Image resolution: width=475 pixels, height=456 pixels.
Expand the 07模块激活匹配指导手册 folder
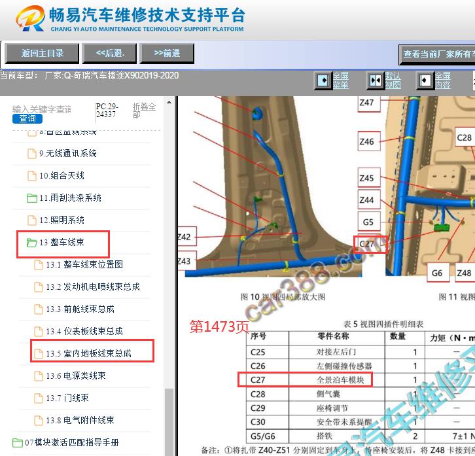(x=72, y=443)
